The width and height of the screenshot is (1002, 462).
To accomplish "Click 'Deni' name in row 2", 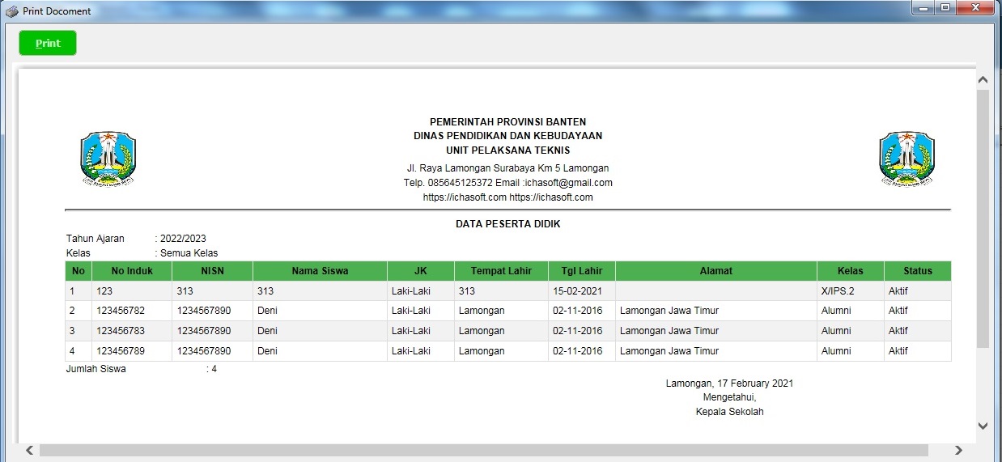I will point(267,311).
